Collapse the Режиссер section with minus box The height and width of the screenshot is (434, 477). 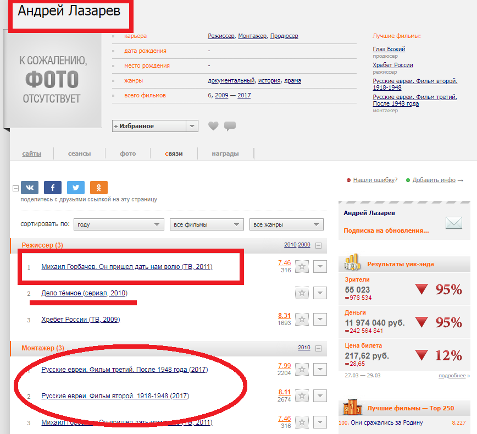pos(318,245)
